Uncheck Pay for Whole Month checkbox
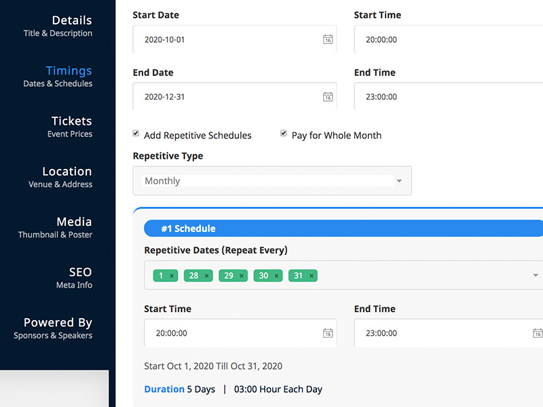 284,133
